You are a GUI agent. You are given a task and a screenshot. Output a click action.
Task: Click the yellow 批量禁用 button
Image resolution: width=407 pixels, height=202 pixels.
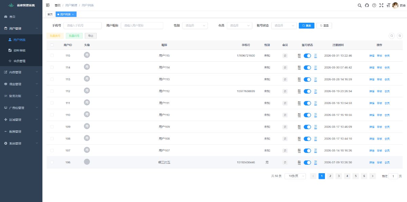(x=55, y=35)
